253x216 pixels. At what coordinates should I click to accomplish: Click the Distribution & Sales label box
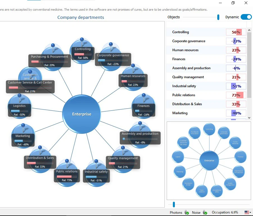coord(40,162)
